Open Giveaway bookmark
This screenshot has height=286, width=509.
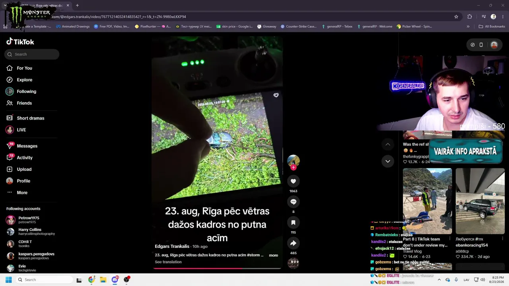tap(266, 27)
